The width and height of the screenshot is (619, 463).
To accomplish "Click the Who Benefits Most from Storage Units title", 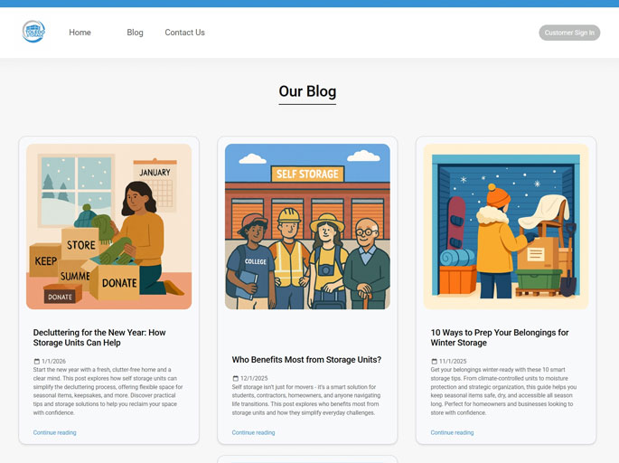I will point(306,360).
